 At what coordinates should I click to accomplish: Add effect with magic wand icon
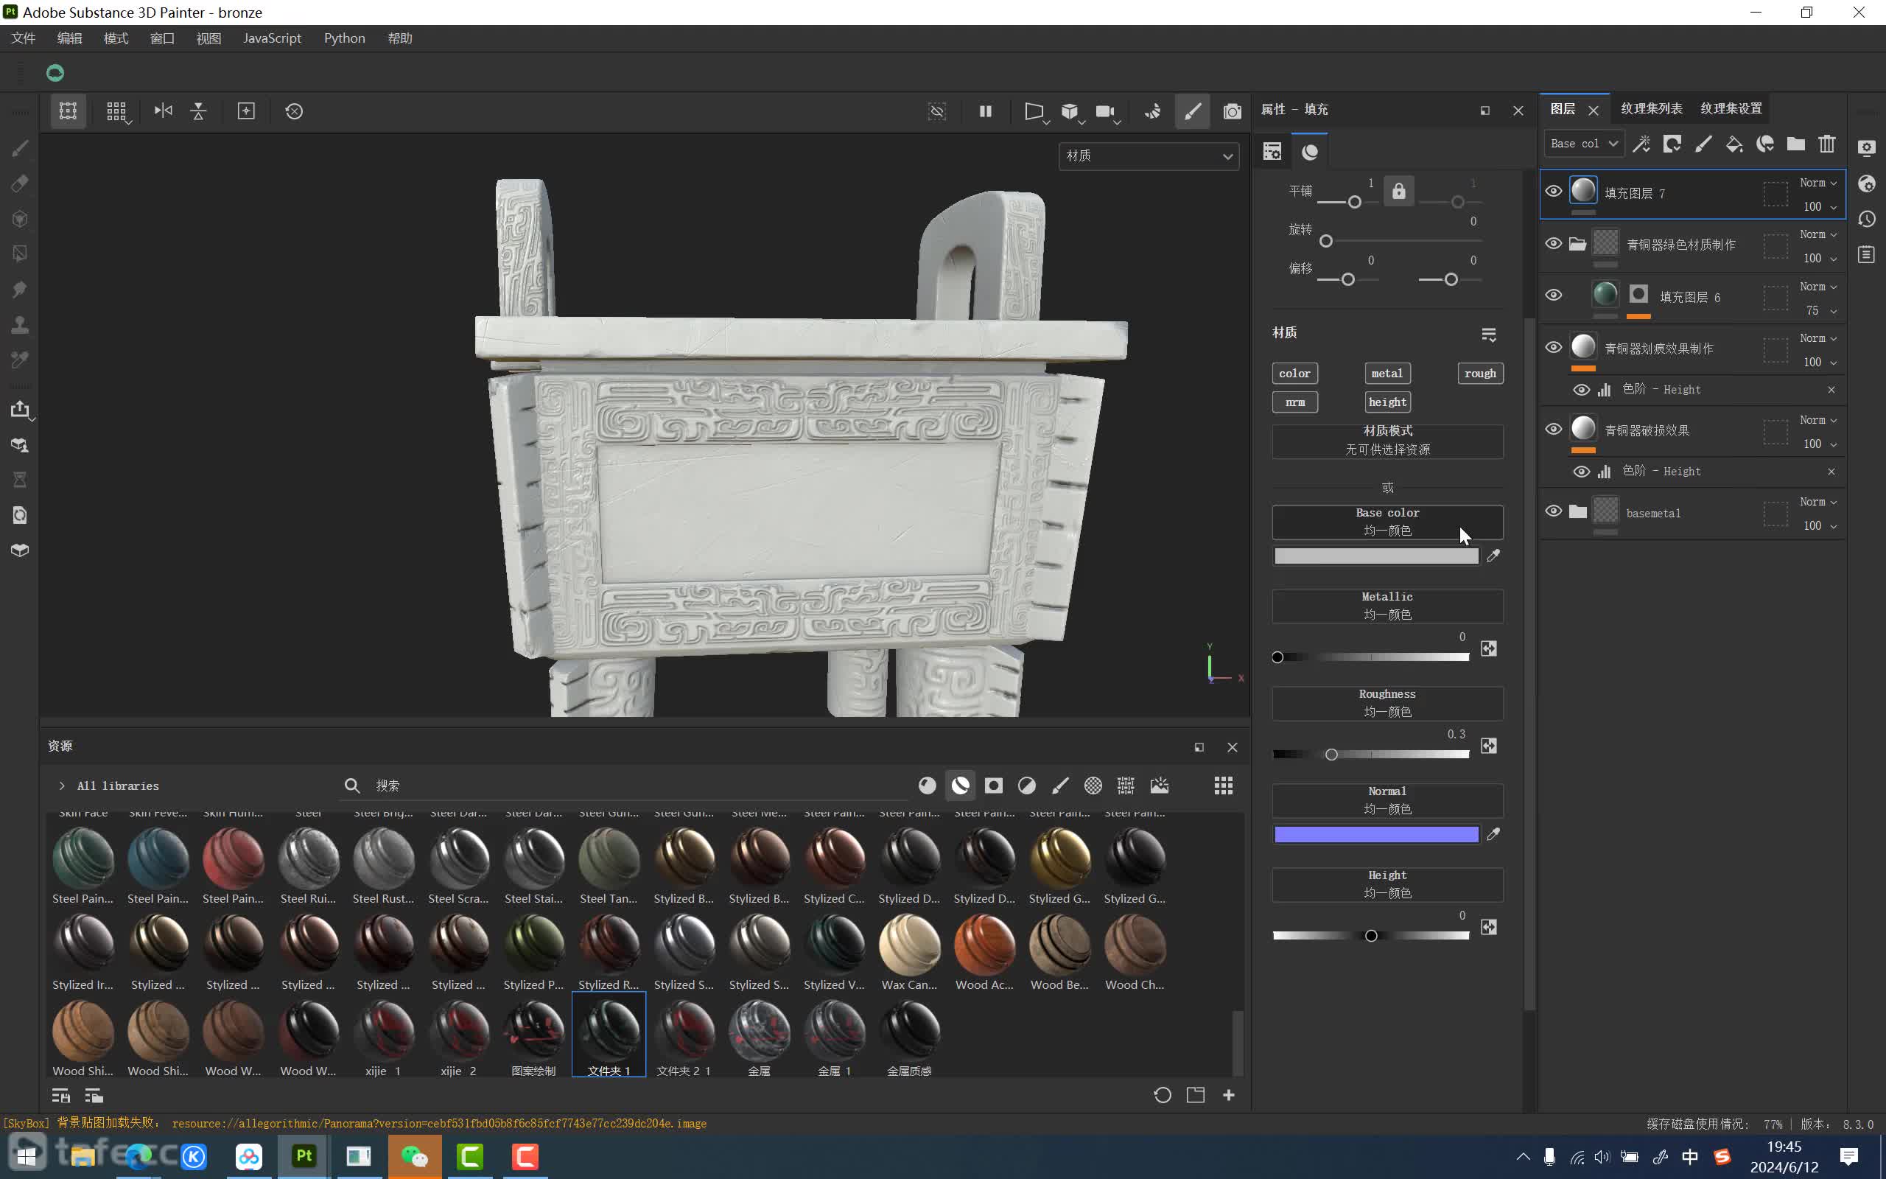pyautogui.click(x=1641, y=144)
